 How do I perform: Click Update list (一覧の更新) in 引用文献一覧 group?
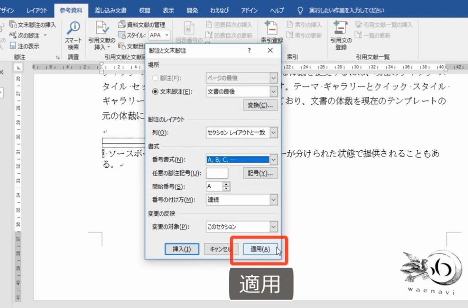tap(372, 35)
